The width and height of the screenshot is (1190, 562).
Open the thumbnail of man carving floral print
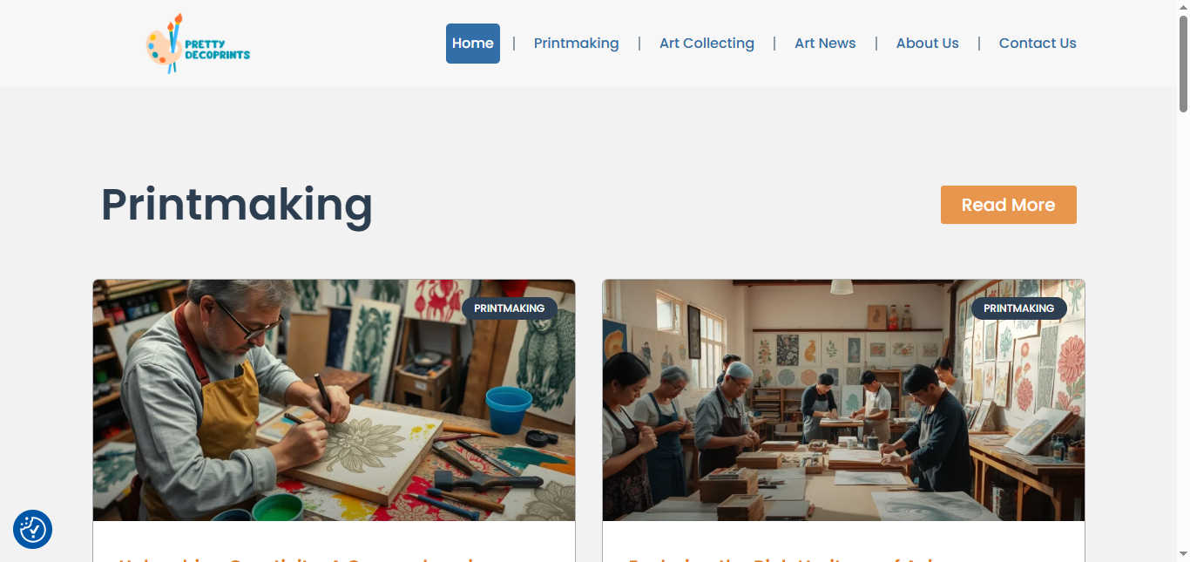coord(334,400)
